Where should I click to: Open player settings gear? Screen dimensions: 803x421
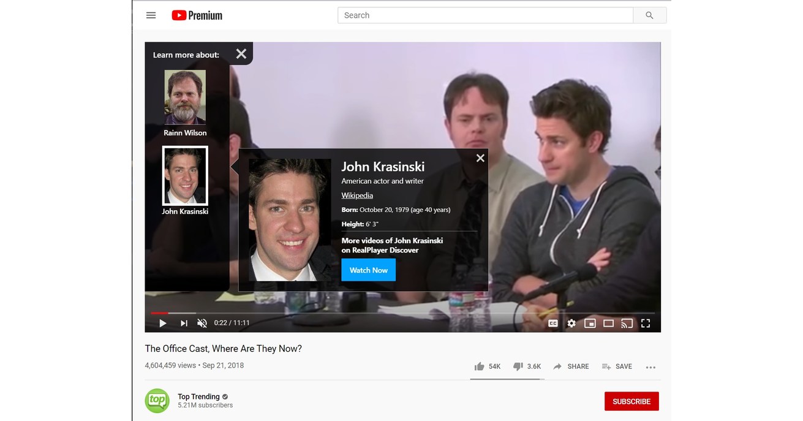coord(571,323)
